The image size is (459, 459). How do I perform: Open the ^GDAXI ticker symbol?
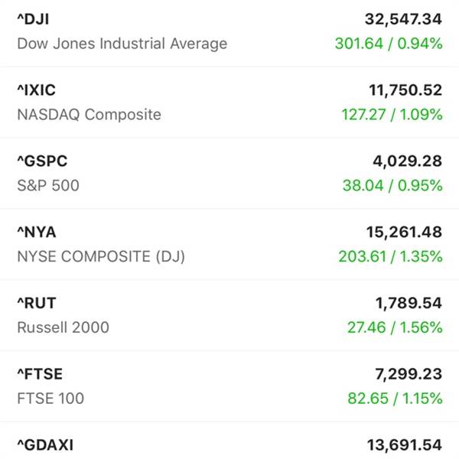click(x=45, y=445)
